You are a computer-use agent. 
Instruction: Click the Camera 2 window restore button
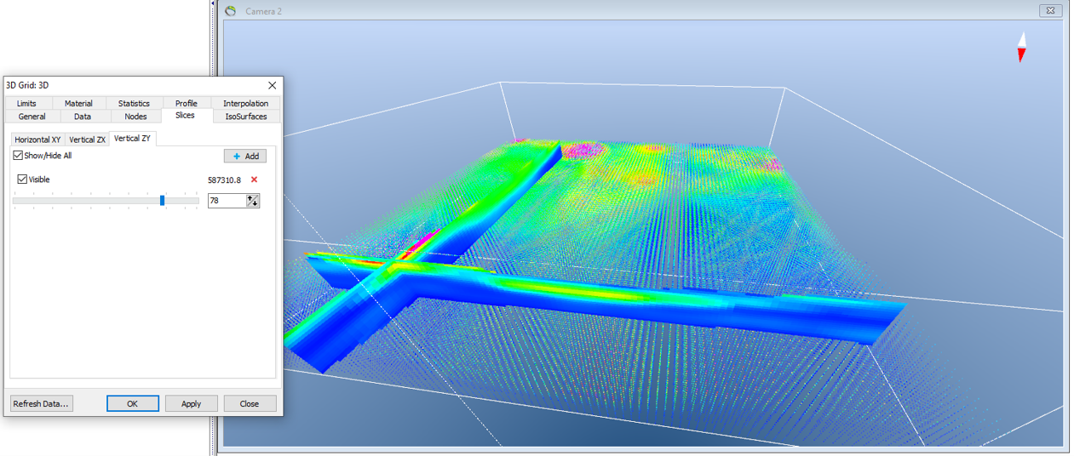[x=1050, y=11]
